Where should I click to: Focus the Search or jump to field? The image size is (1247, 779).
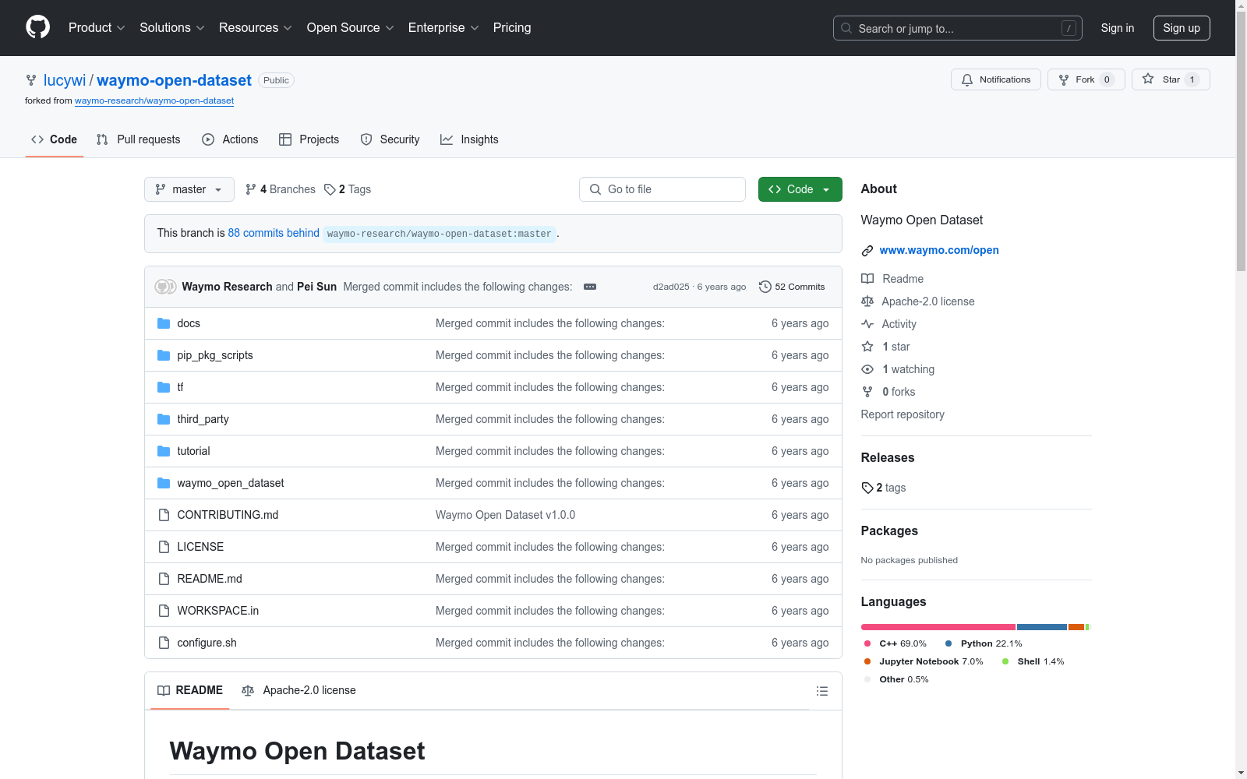coord(957,28)
